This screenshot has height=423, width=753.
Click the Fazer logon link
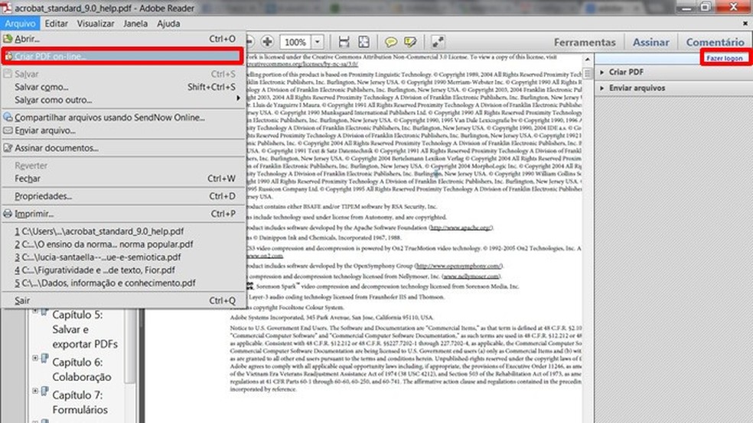click(725, 58)
